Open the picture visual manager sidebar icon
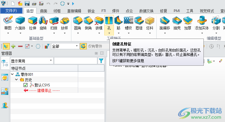This screenshot has height=122, width=225. [x=5, y=91]
